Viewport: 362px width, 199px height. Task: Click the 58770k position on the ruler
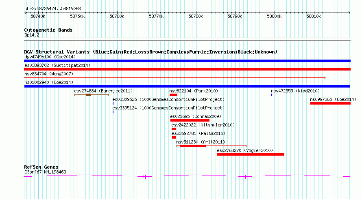click(x=156, y=16)
